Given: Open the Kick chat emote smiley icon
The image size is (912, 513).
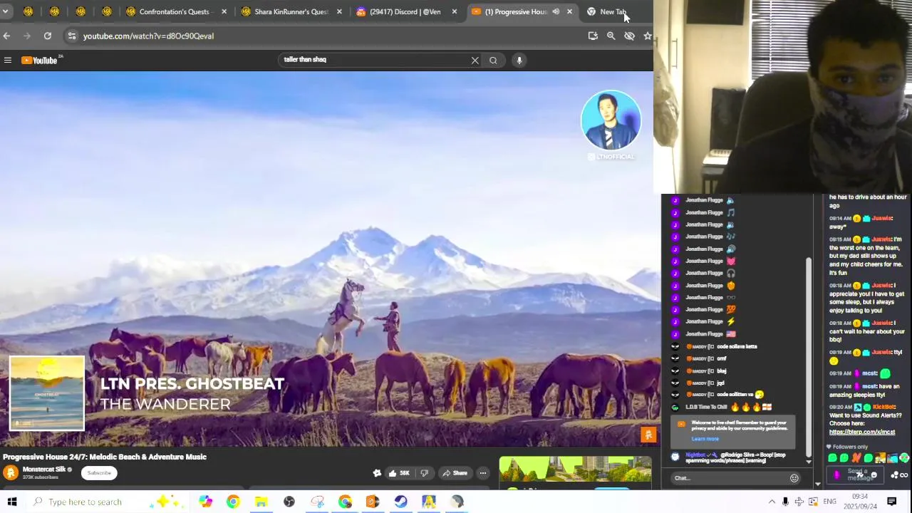Looking at the screenshot, I should pyautogui.click(x=874, y=475).
